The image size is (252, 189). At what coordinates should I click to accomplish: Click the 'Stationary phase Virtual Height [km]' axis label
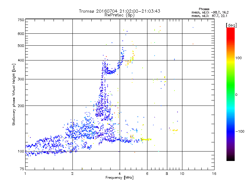tap(14, 95)
